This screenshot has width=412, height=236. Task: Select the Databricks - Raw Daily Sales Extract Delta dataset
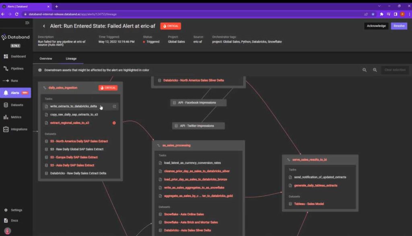(x=78, y=173)
